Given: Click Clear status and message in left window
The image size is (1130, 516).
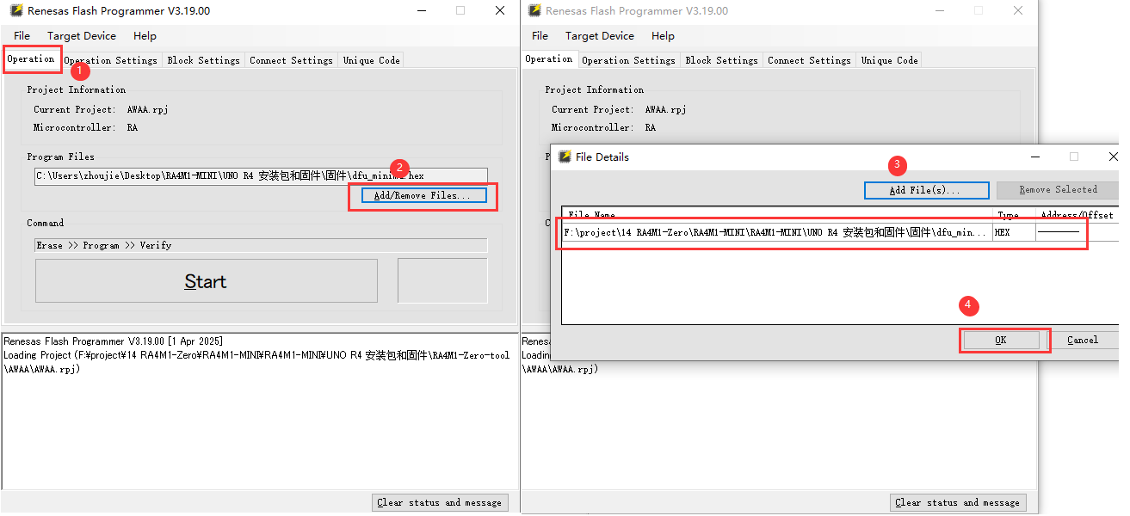Looking at the screenshot, I should pyautogui.click(x=439, y=502).
